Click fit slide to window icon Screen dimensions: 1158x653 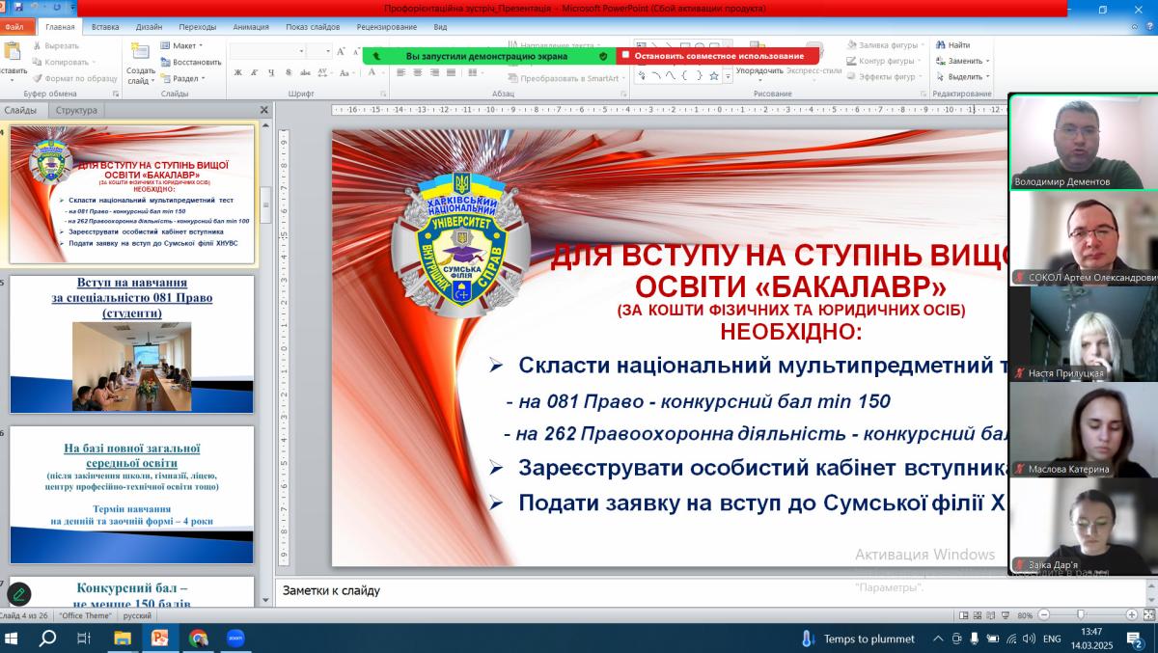coord(1147,614)
